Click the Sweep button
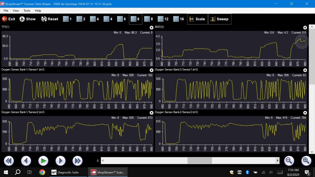This screenshot has height=177, width=315. (220, 19)
